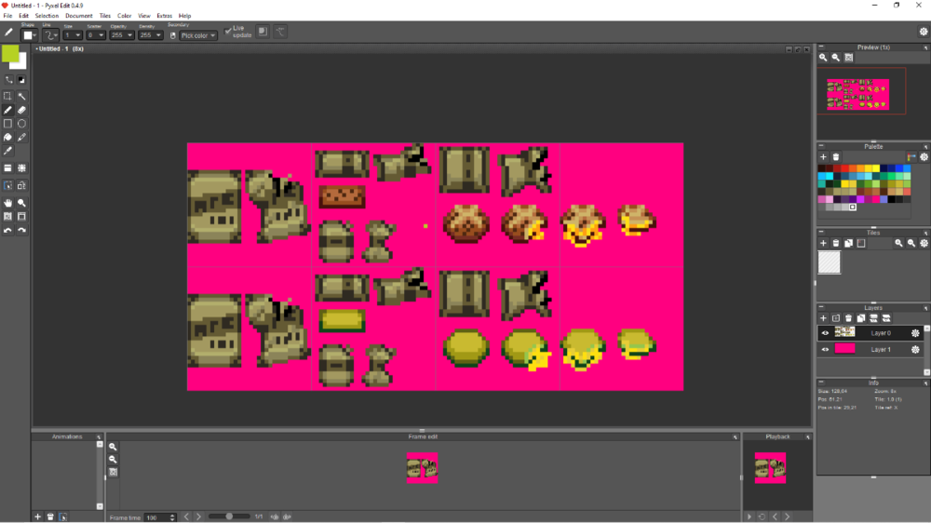Open Tiles panel settings gear
931x523 pixels.
click(x=924, y=244)
